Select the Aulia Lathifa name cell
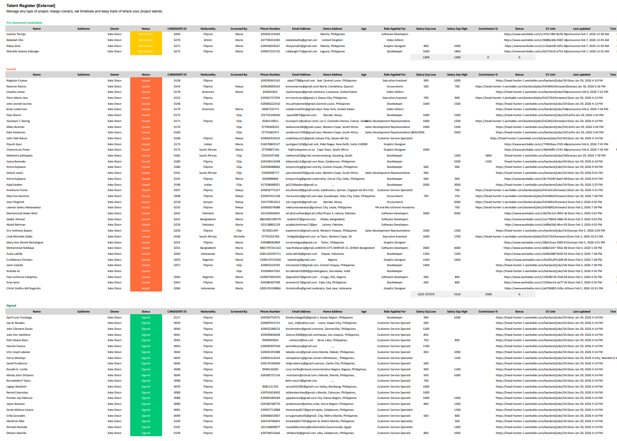This screenshot has width=617, height=441. pos(14,254)
